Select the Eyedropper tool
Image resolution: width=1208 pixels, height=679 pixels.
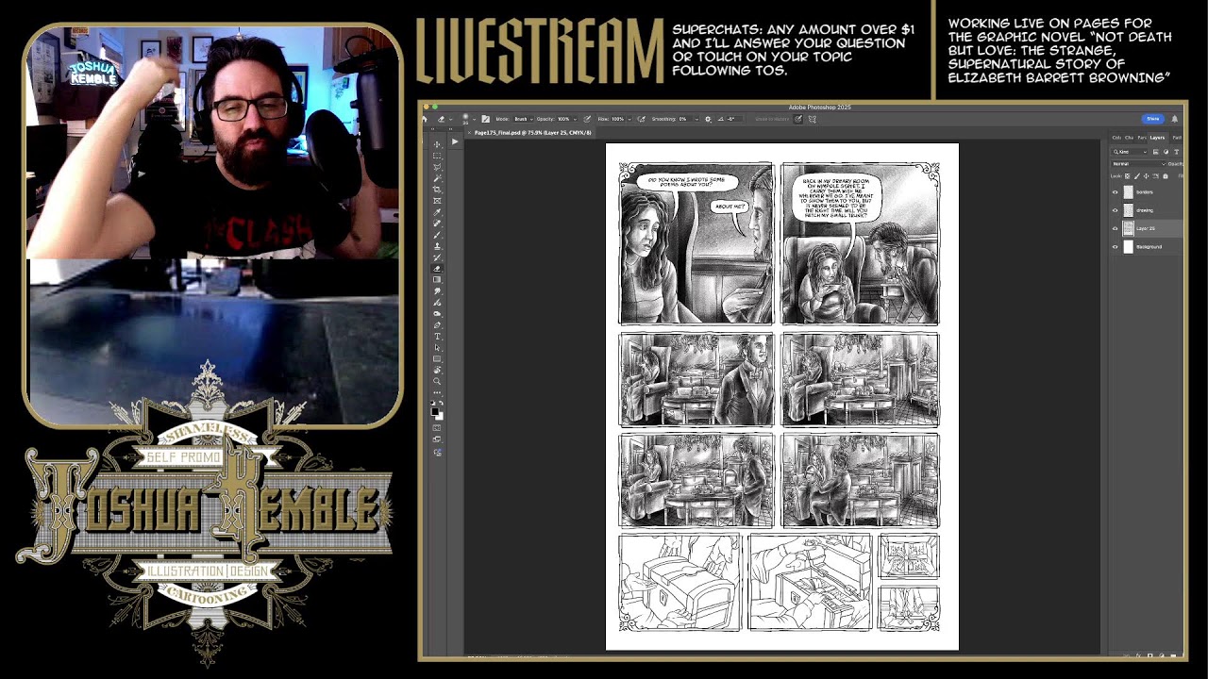click(x=437, y=211)
